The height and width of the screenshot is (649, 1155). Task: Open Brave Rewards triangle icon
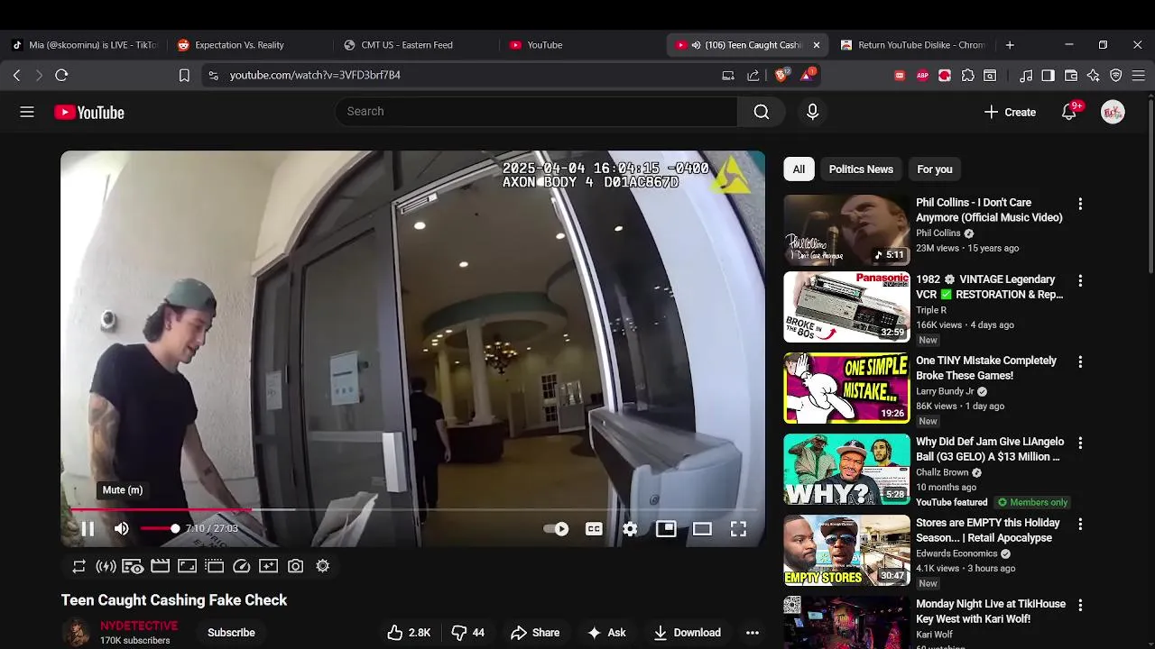807,75
